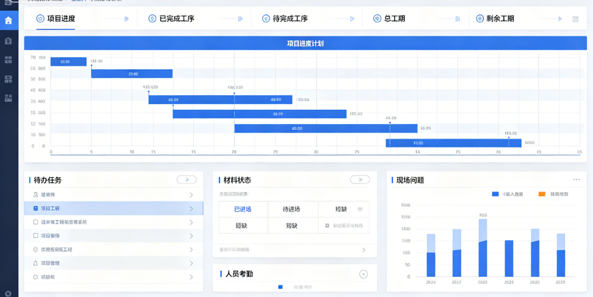Viewport: 593px width, 297px height.
Task: Toggle checkbox for 建米饰工程物管理系统 task
Action: click(36, 222)
